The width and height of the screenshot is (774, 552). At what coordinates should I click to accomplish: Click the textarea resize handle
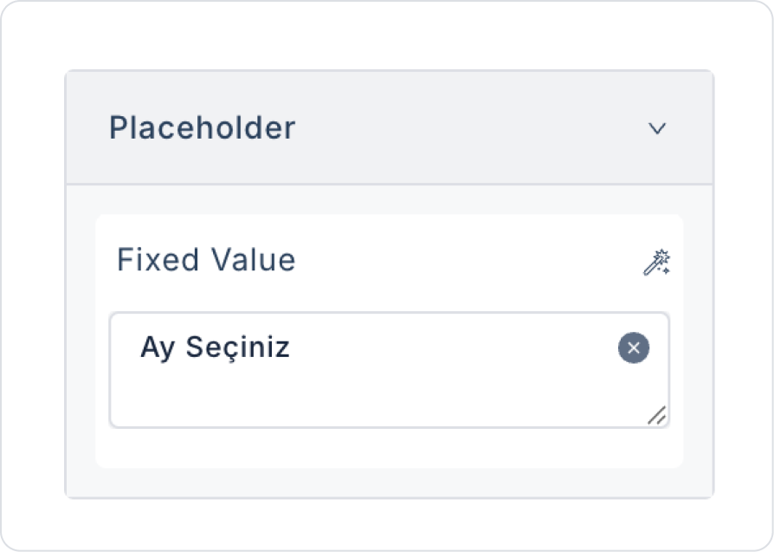657,416
